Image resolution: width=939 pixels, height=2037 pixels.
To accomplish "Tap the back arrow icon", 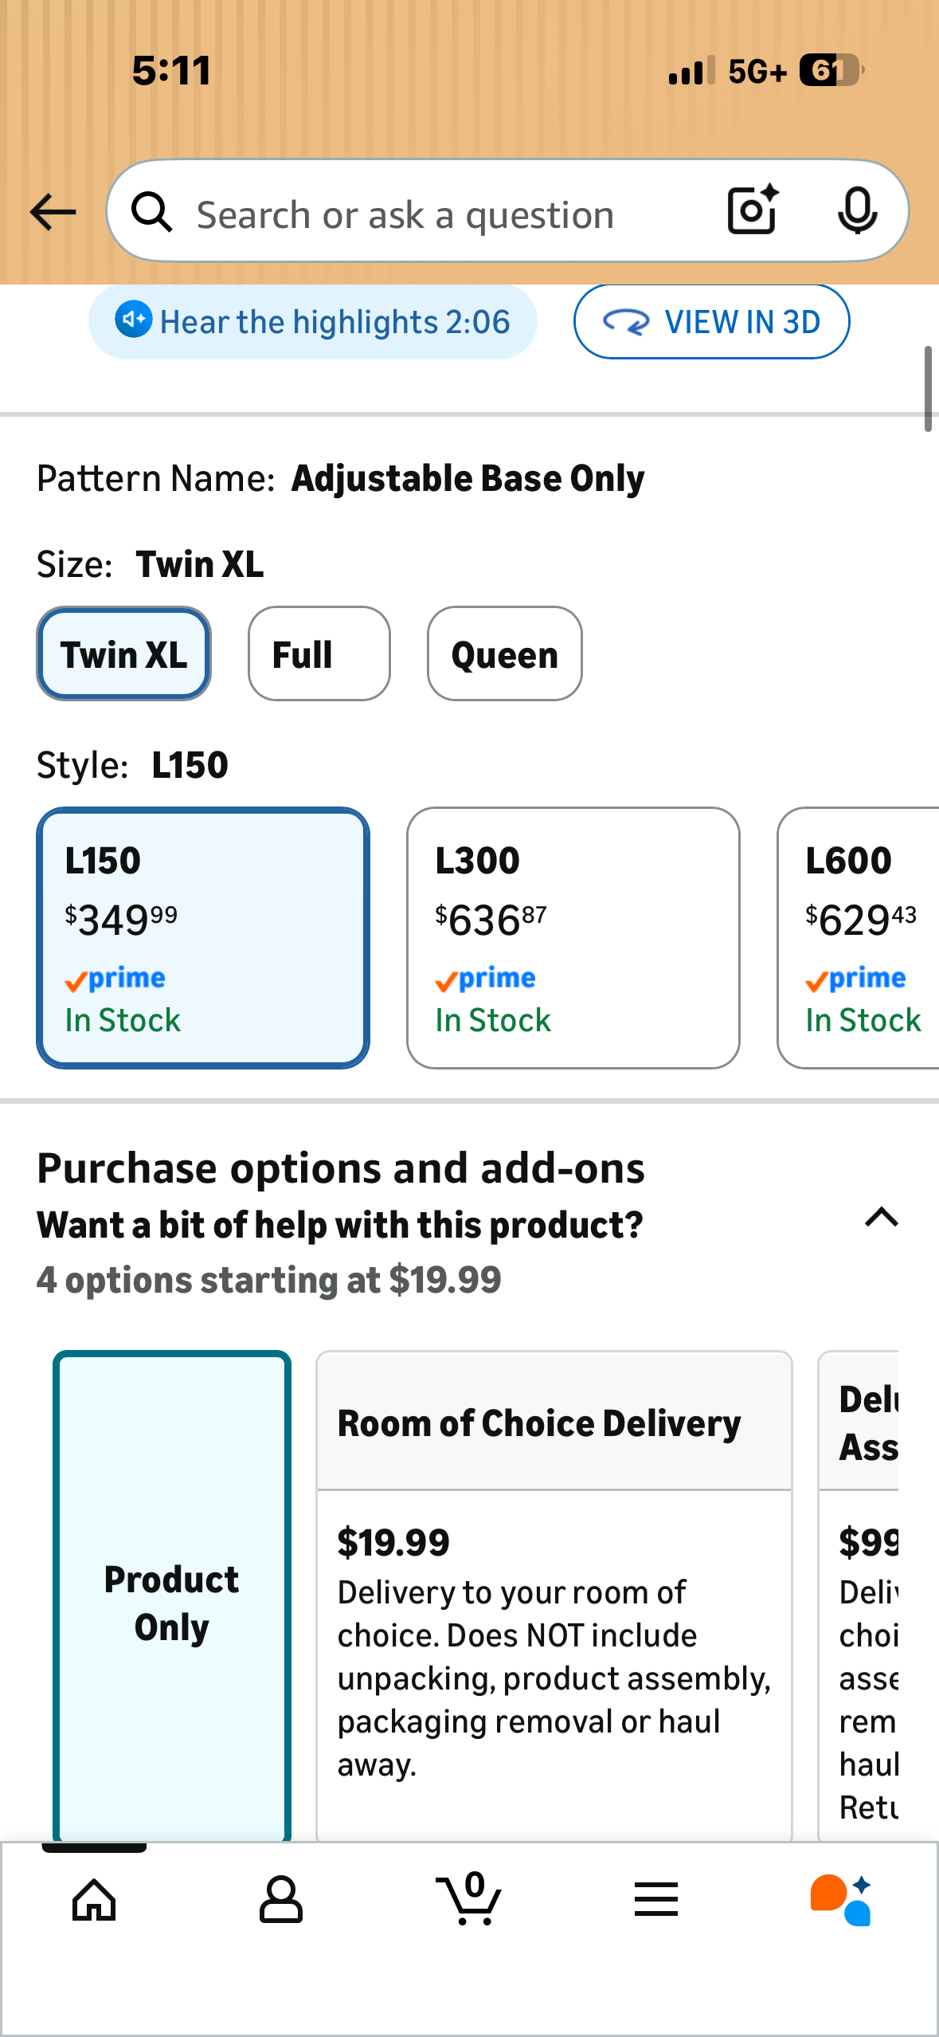I will 53,212.
